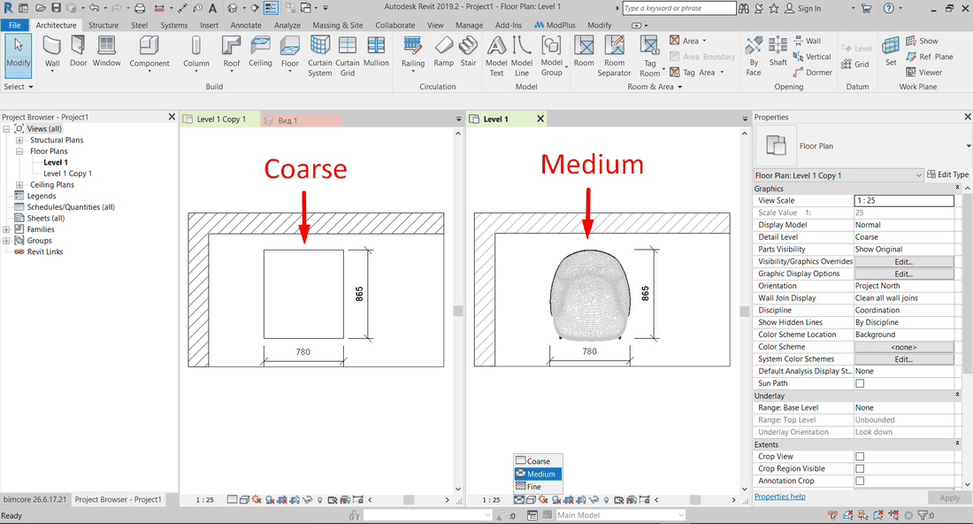Choose Coarse in detail level popup
Screen dimensions: 973x524
pyautogui.click(x=538, y=460)
